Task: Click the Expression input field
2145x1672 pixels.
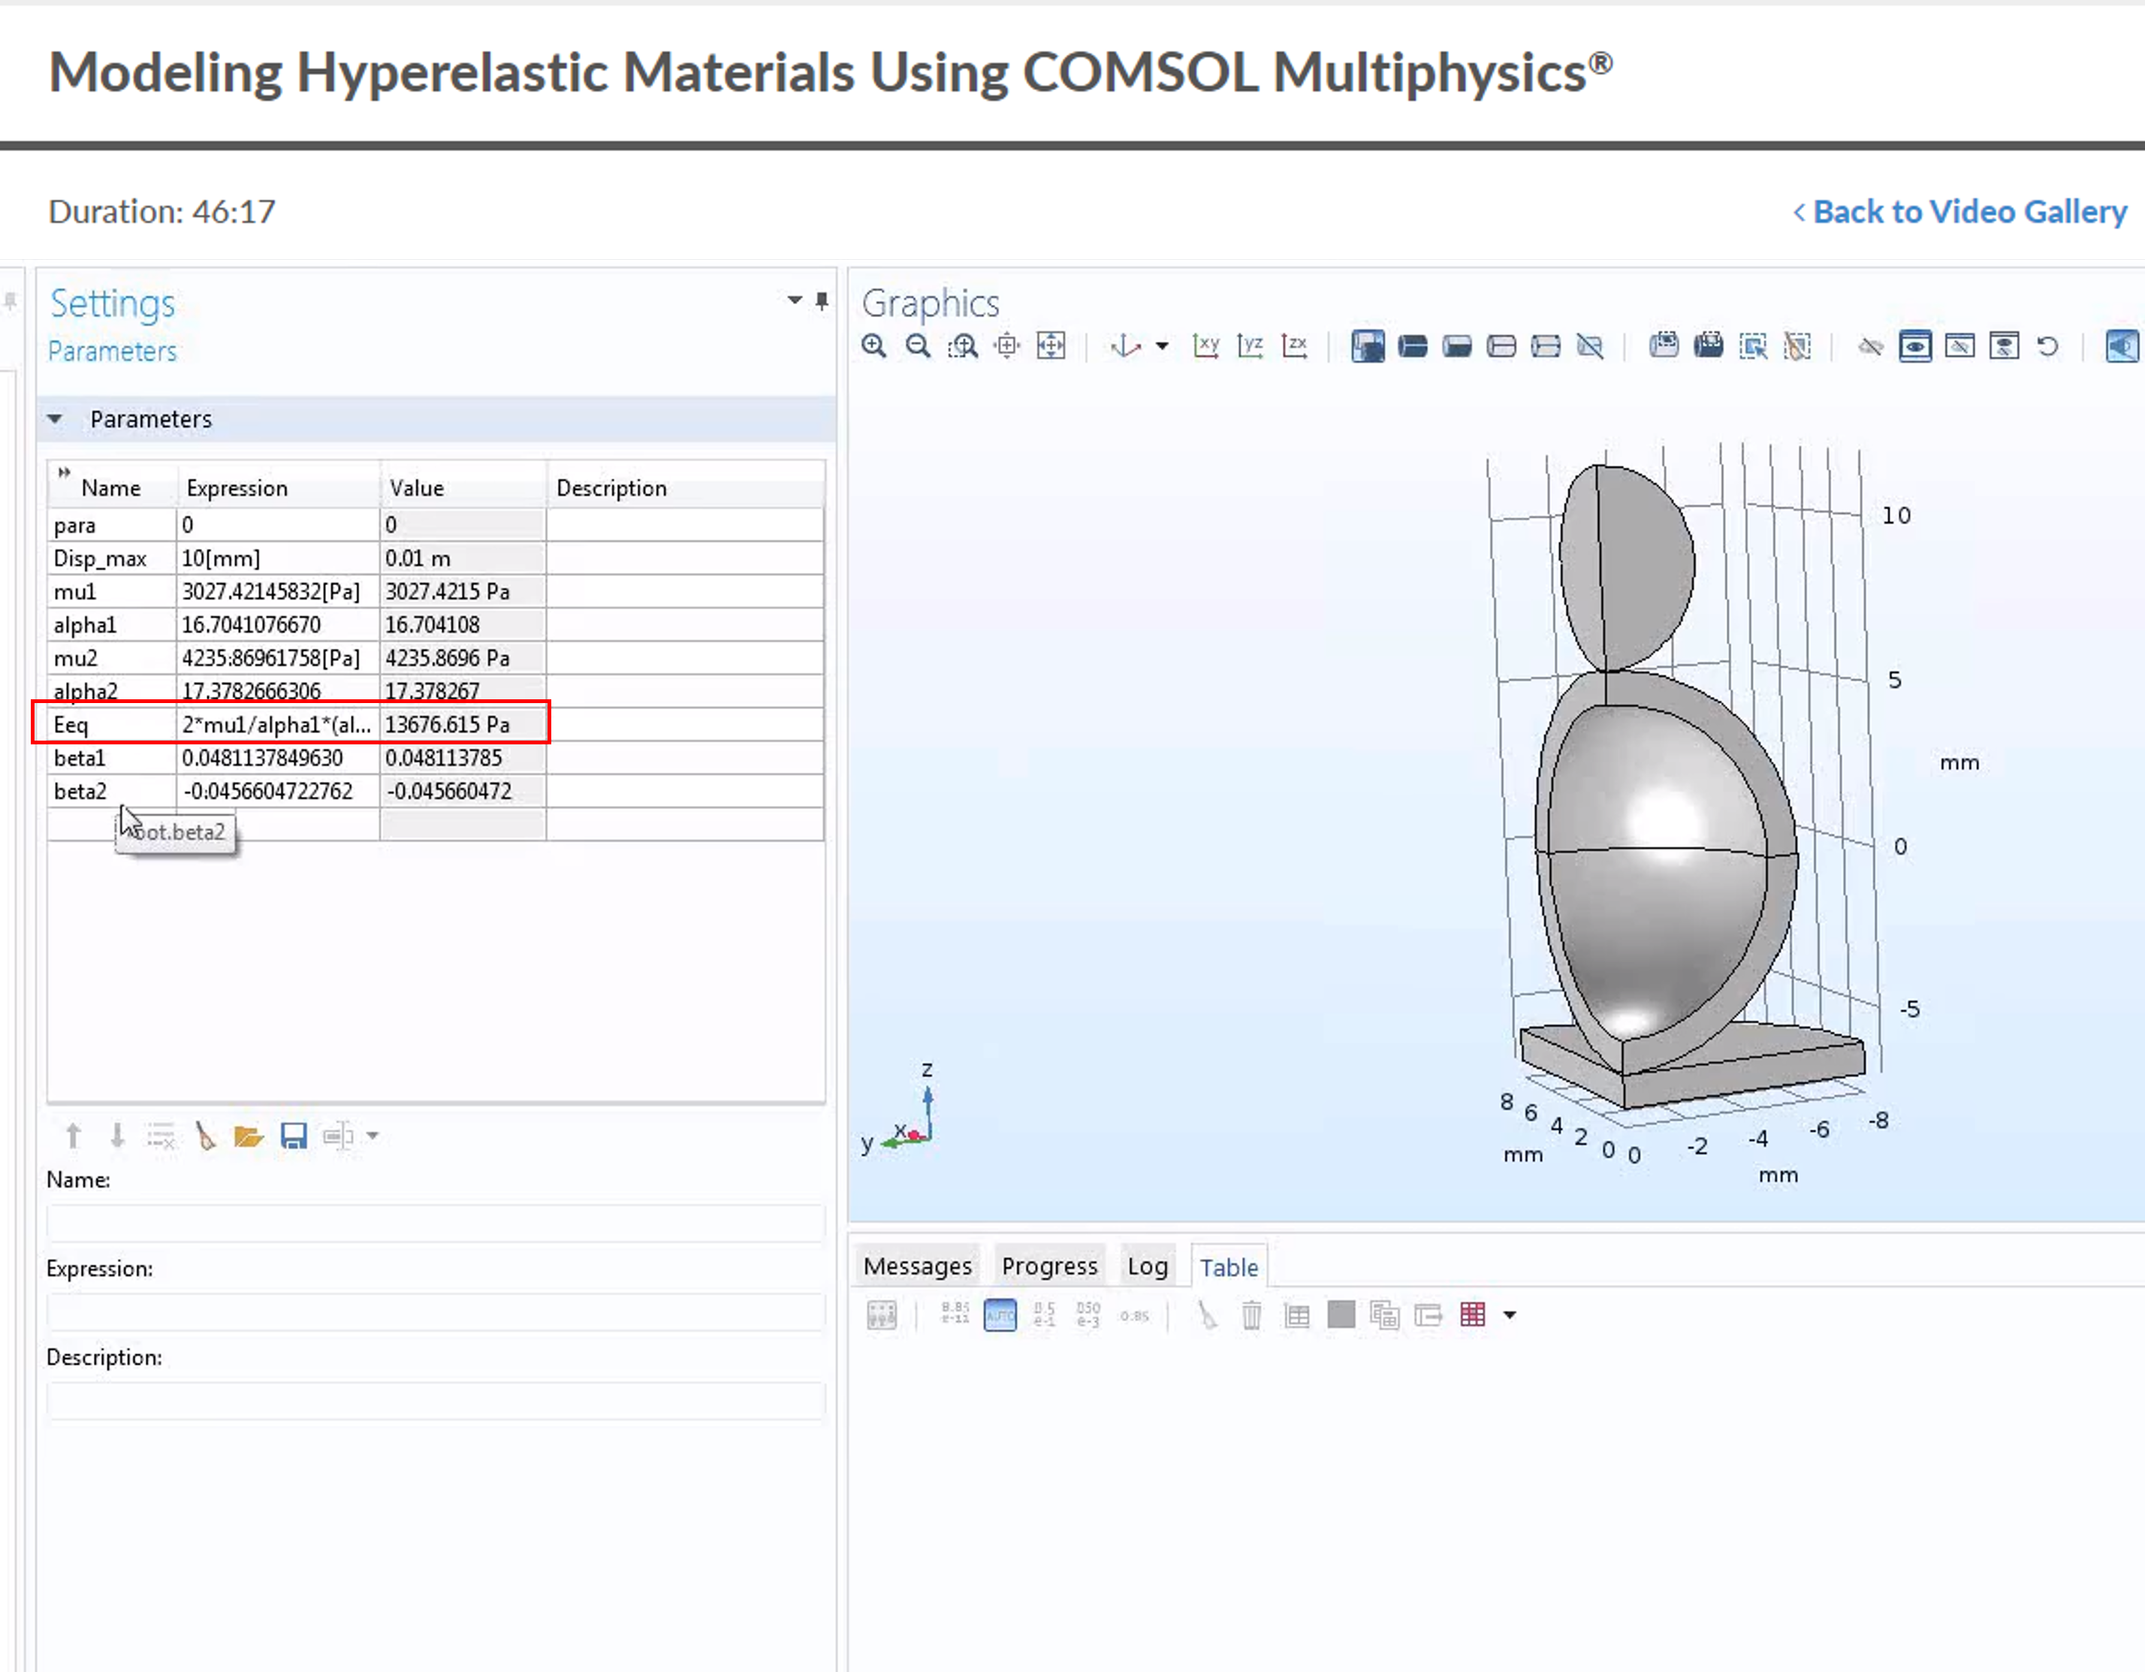Action: [435, 1312]
